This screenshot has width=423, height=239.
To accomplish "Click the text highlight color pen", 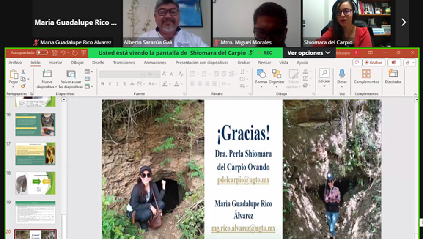I will [x=165, y=84].
